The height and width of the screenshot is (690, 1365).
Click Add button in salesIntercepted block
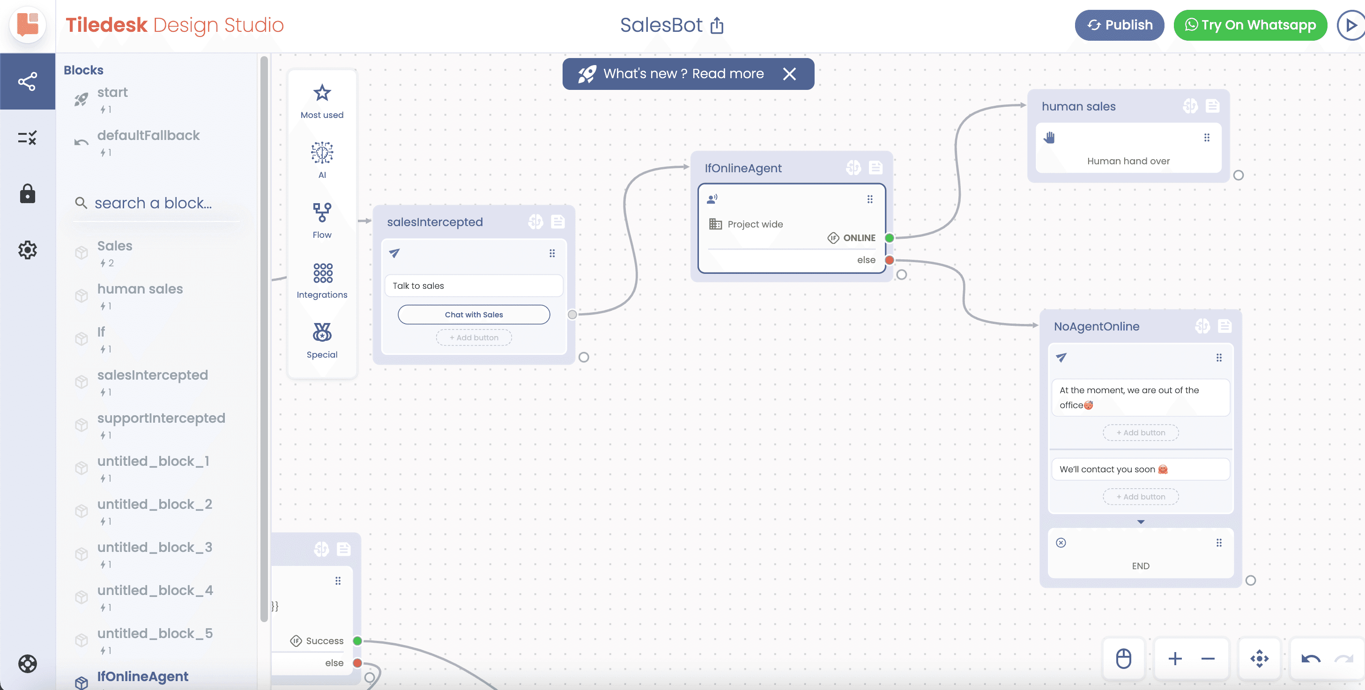[474, 338]
